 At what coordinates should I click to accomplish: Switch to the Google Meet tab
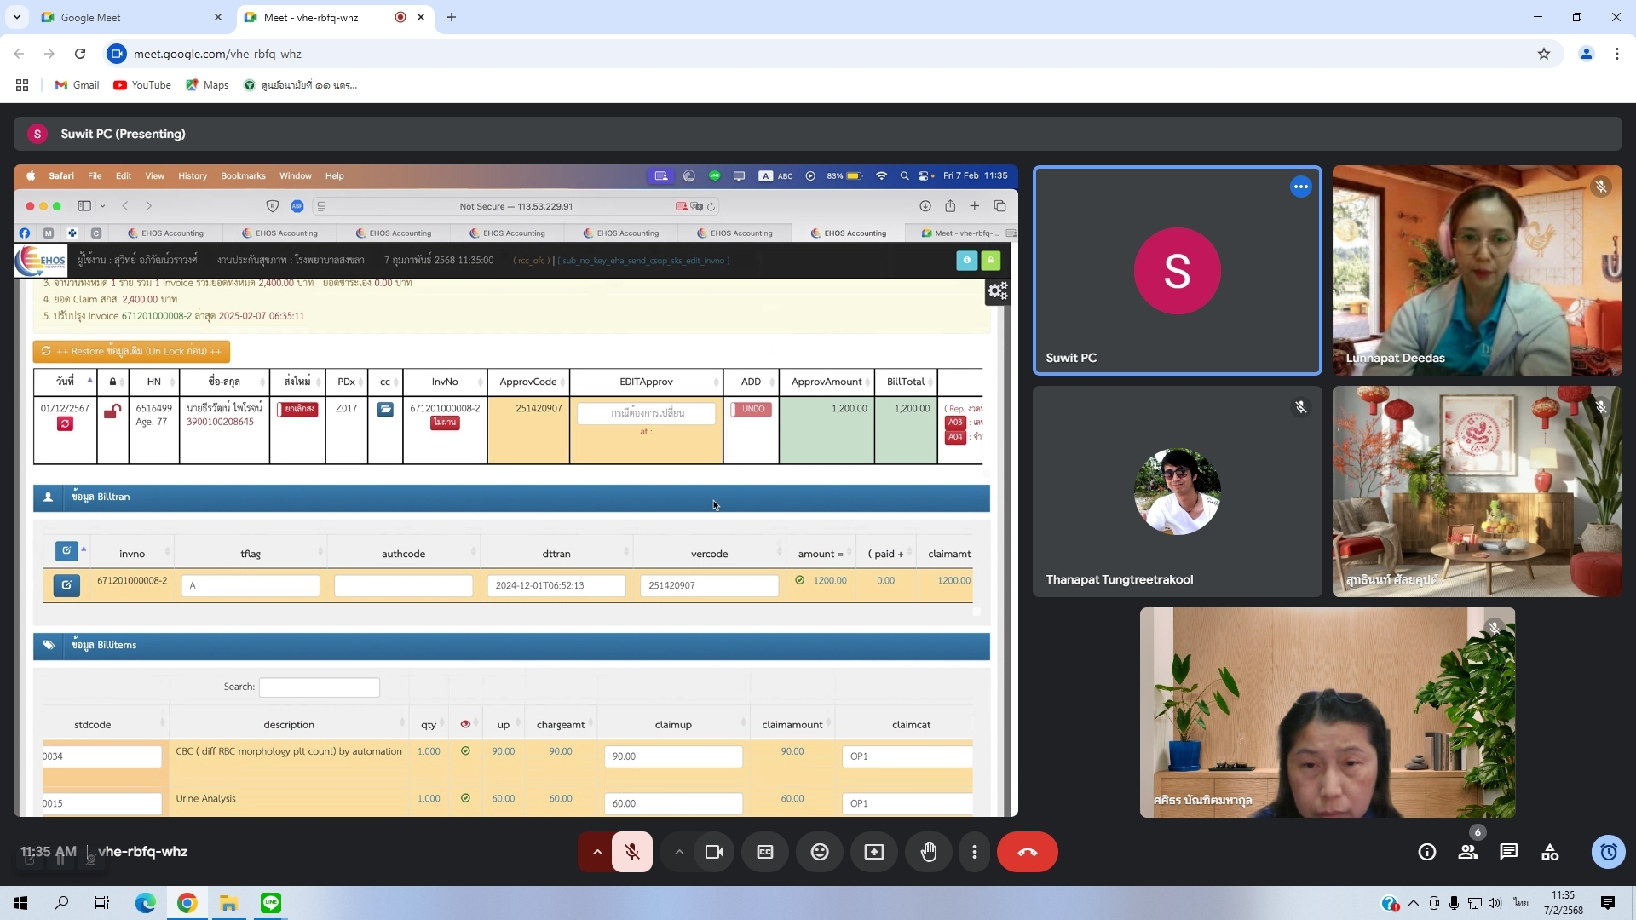pyautogui.click(x=132, y=17)
